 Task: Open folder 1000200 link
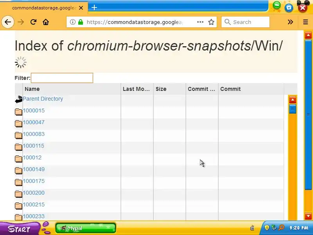pos(34,193)
